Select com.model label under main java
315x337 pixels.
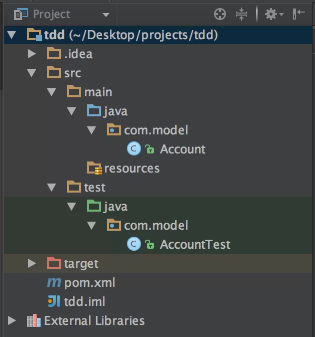pyautogui.click(x=156, y=130)
